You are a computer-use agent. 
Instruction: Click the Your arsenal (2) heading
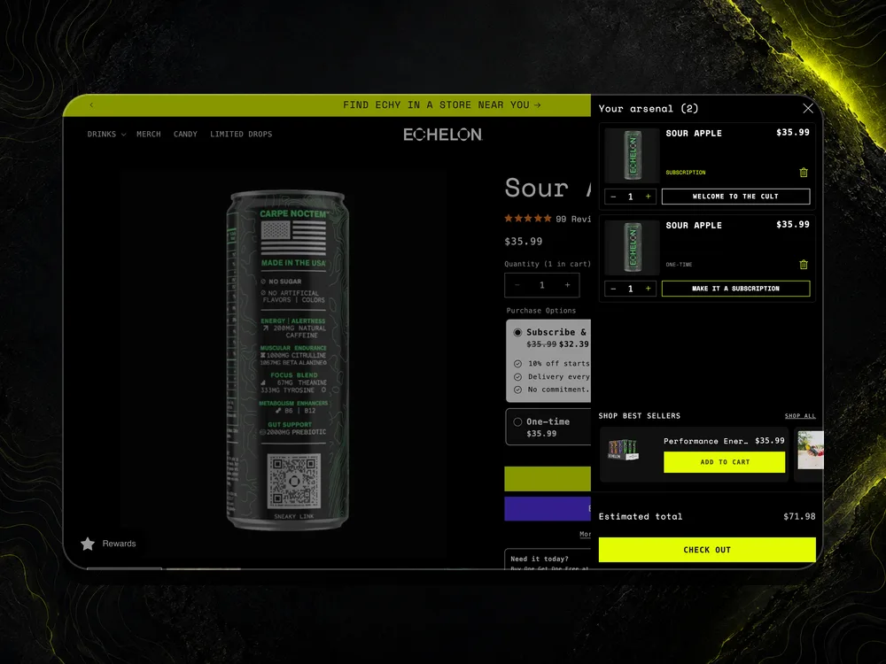pos(649,108)
